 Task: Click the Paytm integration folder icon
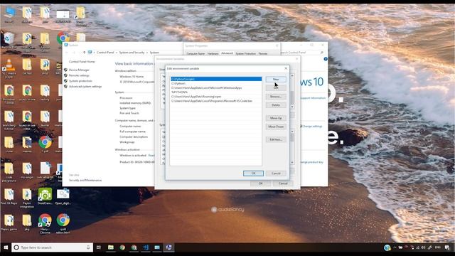tap(27, 198)
